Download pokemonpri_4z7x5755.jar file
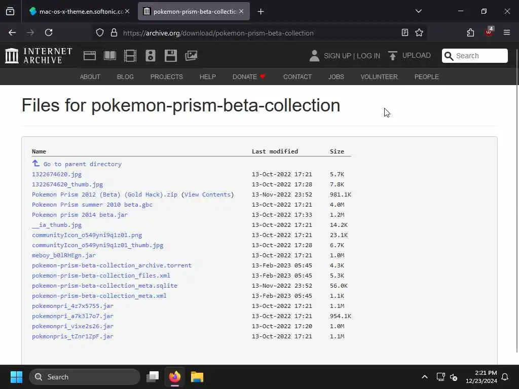The width and height of the screenshot is (519, 389). coord(73,306)
